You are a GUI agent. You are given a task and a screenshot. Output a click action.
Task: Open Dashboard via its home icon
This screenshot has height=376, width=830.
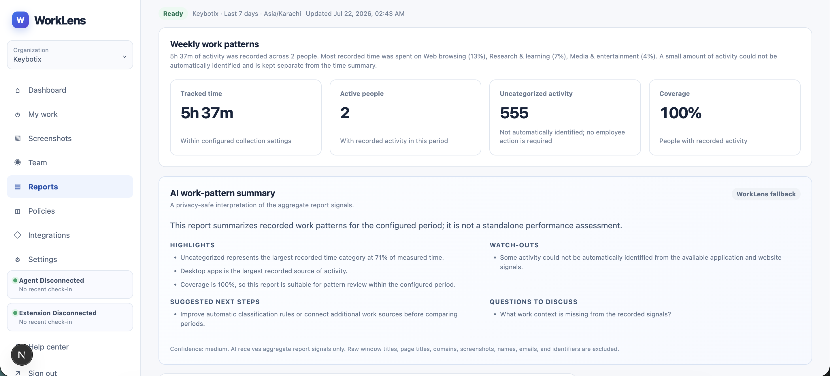(x=18, y=90)
